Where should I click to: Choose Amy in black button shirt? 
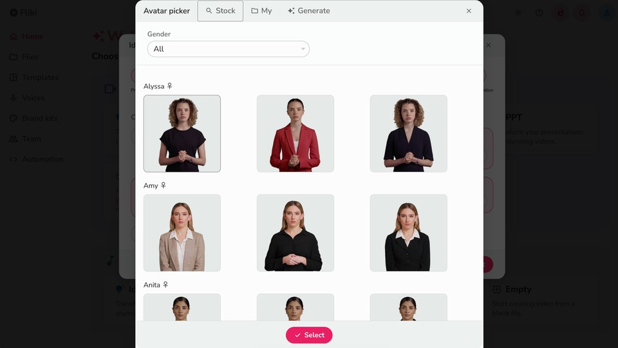[295, 233]
